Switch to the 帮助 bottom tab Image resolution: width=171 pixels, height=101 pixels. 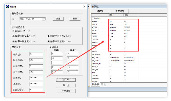pos(104,84)
